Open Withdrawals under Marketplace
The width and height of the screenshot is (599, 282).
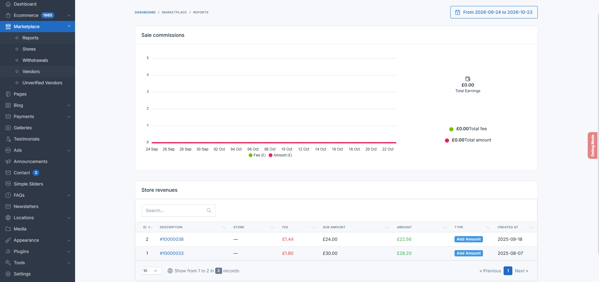tap(38, 60)
